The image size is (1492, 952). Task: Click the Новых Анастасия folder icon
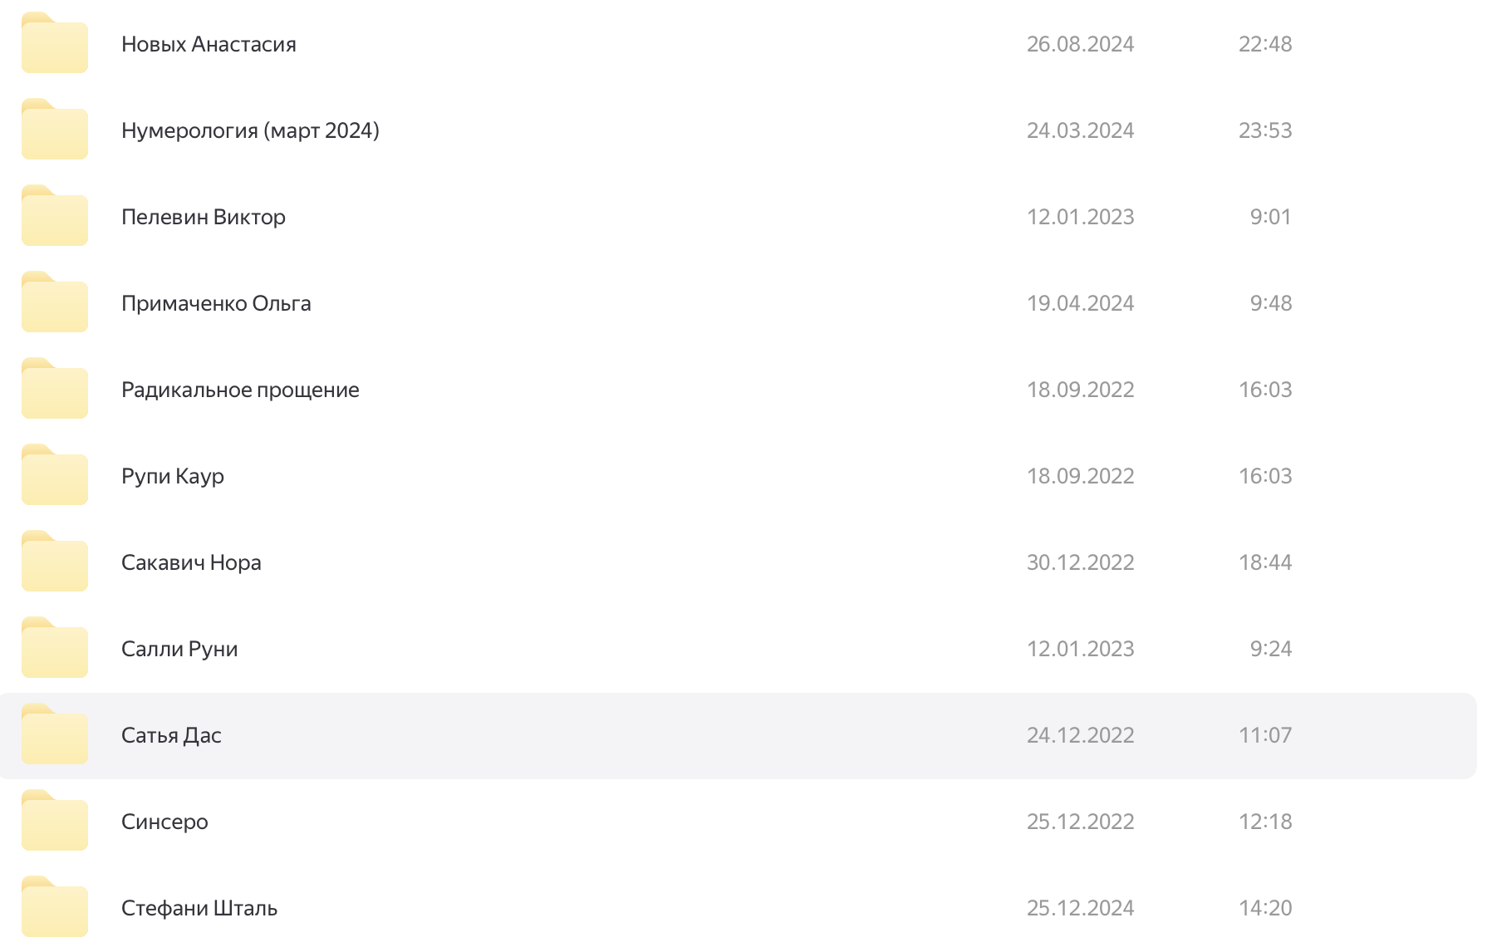pyautogui.click(x=55, y=44)
